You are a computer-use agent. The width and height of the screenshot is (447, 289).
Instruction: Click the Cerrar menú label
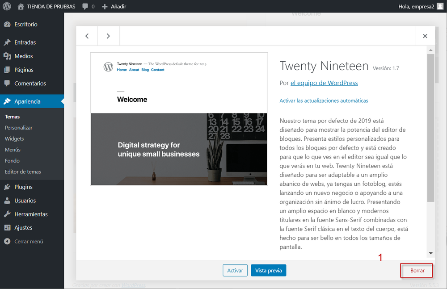[x=29, y=241]
